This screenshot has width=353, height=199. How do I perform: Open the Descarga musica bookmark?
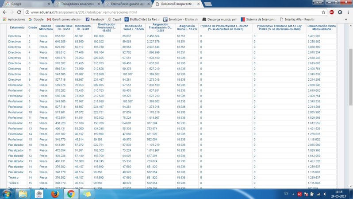[x=219, y=20]
